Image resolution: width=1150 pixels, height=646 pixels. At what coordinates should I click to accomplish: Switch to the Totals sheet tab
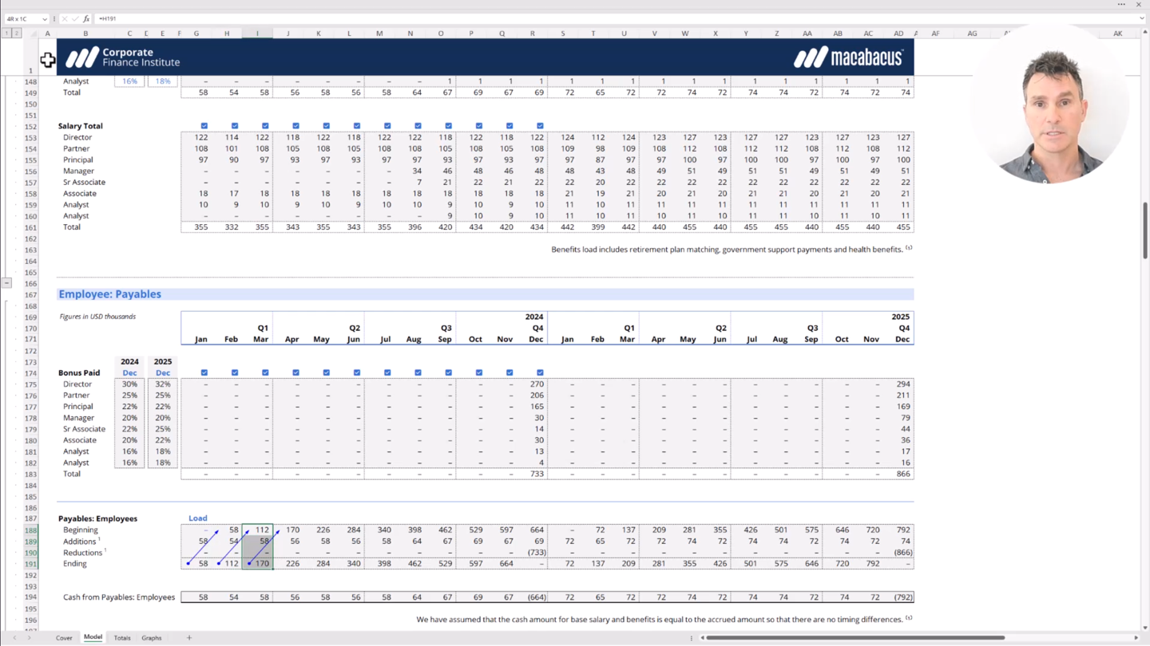(122, 638)
